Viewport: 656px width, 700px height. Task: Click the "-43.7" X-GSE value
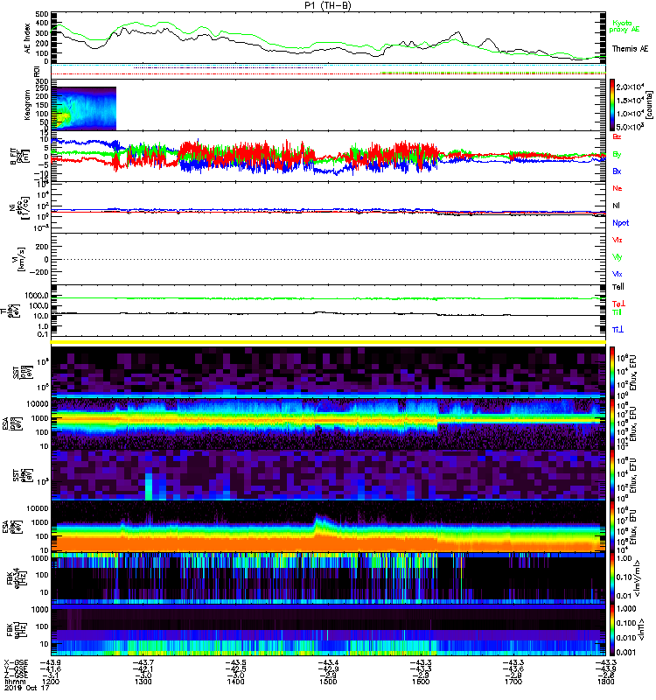click(x=143, y=662)
